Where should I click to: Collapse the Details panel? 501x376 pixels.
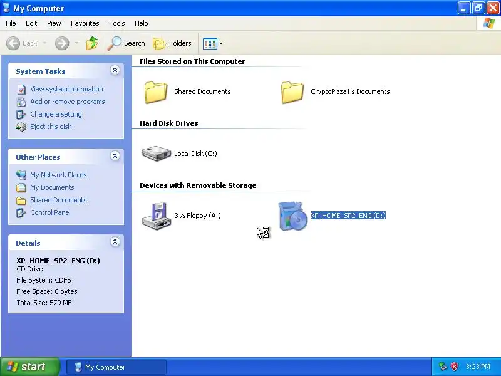[x=115, y=242]
